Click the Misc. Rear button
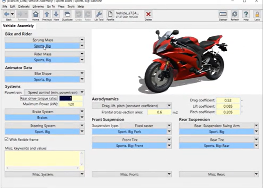Screen dimensions: 263x189 217,174
